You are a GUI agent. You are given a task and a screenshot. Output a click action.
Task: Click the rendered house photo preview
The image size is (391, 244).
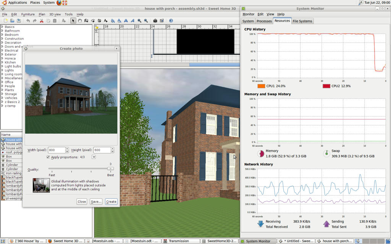(x=71, y=99)
